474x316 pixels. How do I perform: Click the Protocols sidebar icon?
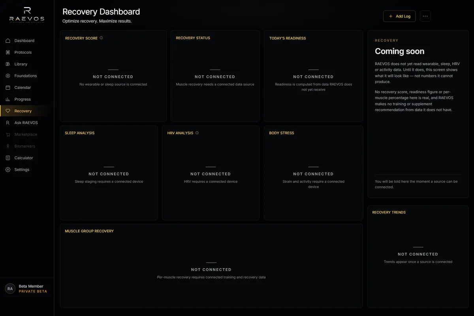[8, 52]
